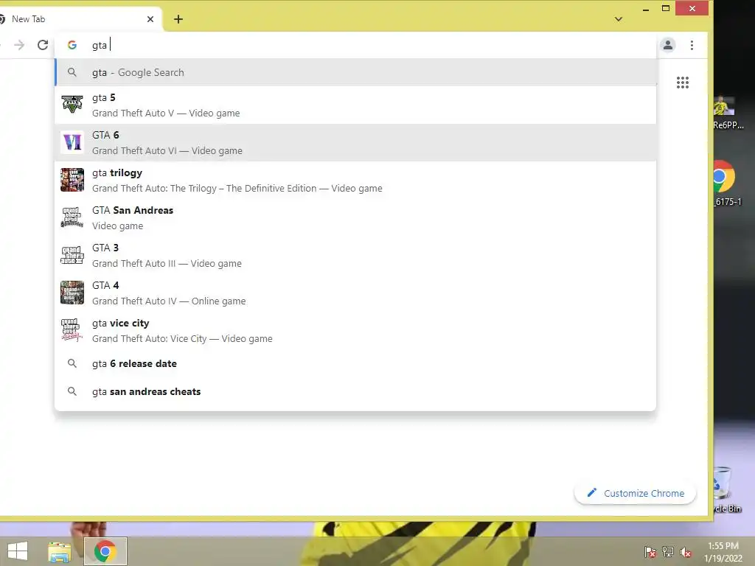
Task: Choose the gta vice city suggestion
Action: [x=356, y=330]
